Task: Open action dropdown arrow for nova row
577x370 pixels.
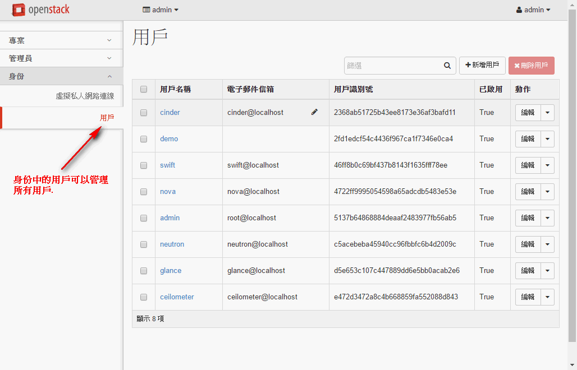Action: pyautogui.click(x=548, y=191)
